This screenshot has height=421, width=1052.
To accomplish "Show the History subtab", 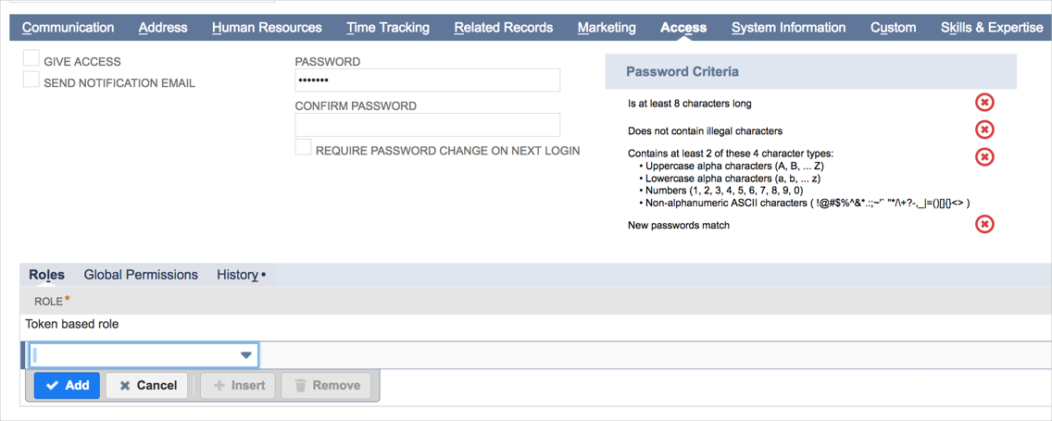I will [238, 275].
